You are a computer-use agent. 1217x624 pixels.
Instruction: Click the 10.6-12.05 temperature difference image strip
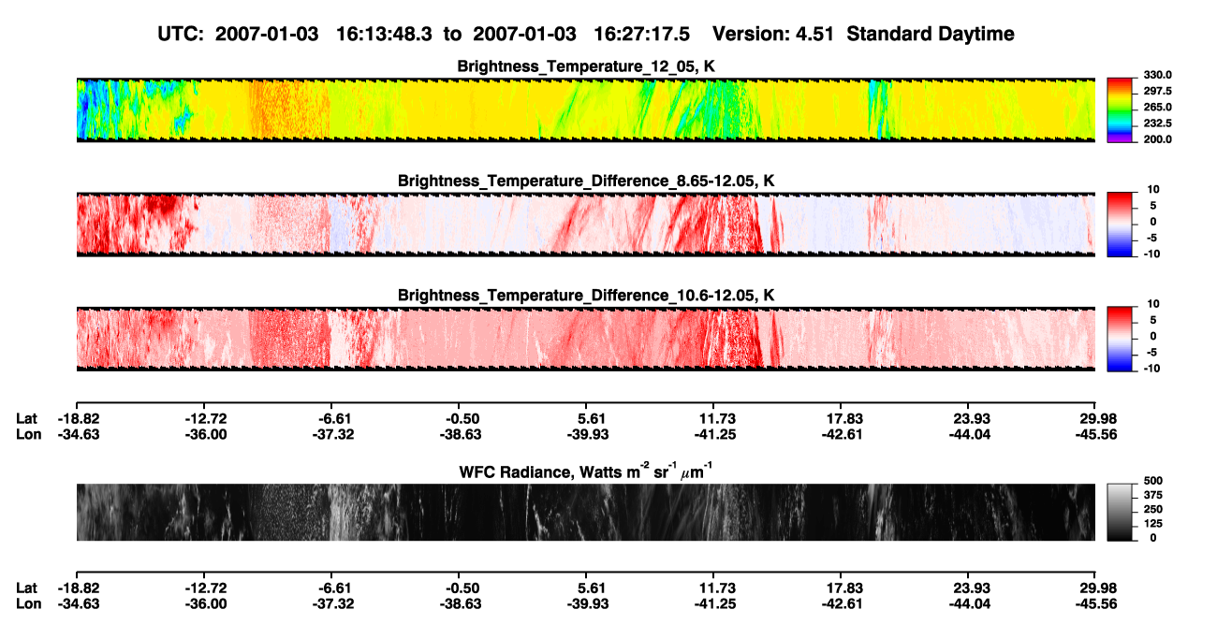(x=586, y=338)
